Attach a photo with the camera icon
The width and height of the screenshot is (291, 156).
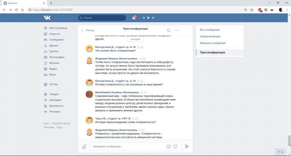pos(168,147)
